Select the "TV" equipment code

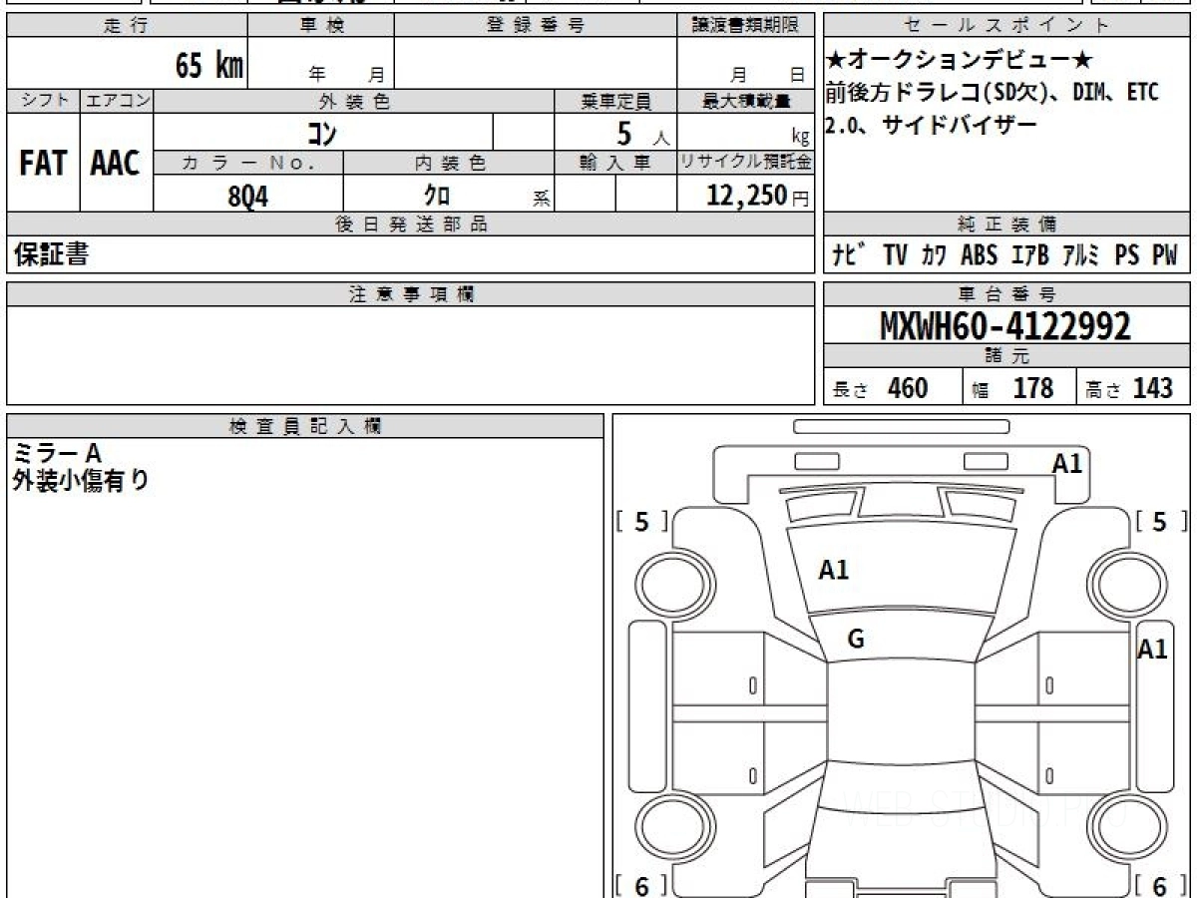tap(895, 255)
